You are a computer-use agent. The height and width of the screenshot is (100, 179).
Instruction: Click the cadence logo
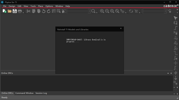tap(171, 6)
